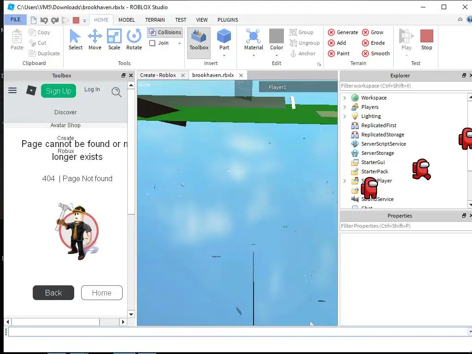
Task: Ungroup the selected model
Action: click(305, 43)
